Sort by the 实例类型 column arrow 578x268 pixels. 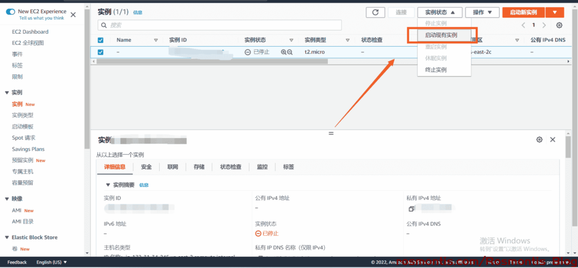pyautogui.click(x=347, y=40)
